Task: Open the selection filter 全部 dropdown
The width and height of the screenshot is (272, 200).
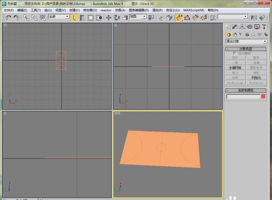Action: click(67, 17)
